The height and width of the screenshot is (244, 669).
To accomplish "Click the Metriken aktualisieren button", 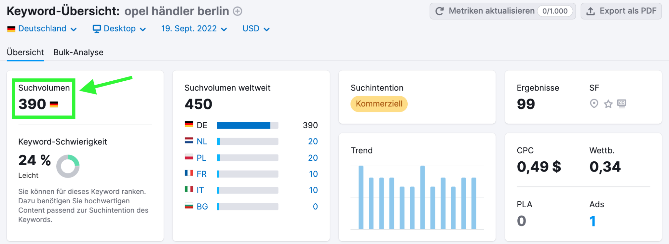I will tap(503, 11).
